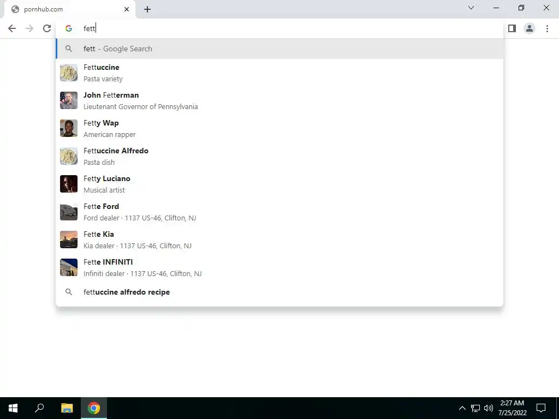This screenshot has height=419, width=559.
Task: Close the current browser tab
Action: coord(127,9)
